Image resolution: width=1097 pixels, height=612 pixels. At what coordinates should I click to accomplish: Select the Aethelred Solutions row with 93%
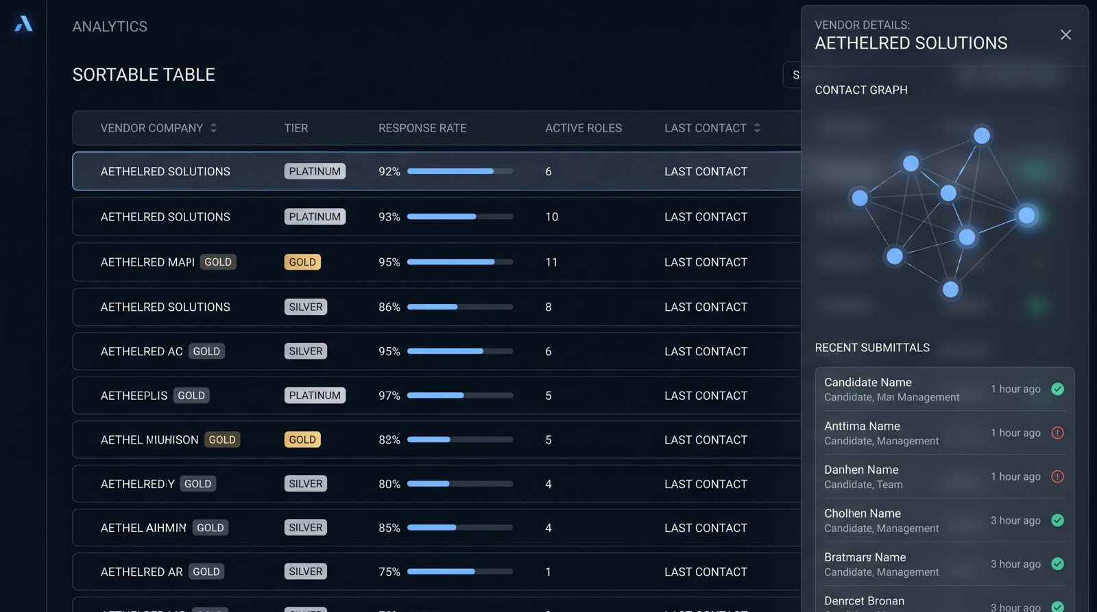tap(437, 217)
